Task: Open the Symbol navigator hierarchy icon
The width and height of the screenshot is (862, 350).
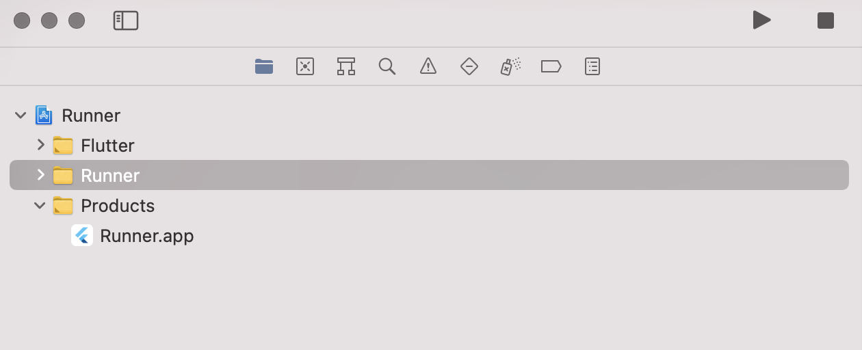Action: (346, 66)
